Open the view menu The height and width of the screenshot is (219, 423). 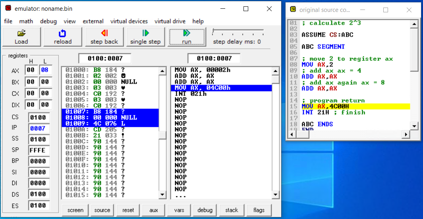click(70, 21)
